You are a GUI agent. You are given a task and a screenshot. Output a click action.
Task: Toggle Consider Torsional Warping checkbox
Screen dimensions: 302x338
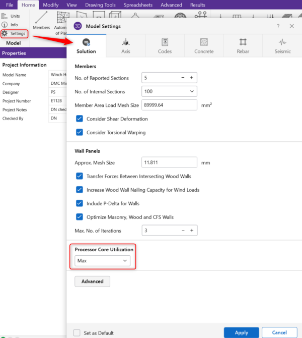coord(80,132)
